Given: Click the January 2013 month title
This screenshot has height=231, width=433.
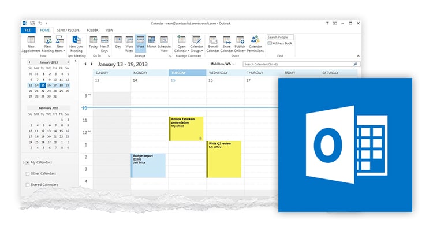Looking at the screenshot, I should pyautogui.click(x=48, y=62).
